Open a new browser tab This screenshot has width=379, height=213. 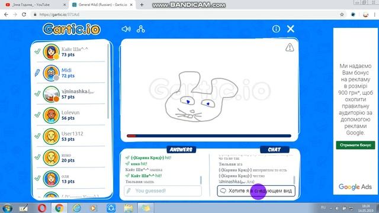pyautogui.click(x=142, y=5)
